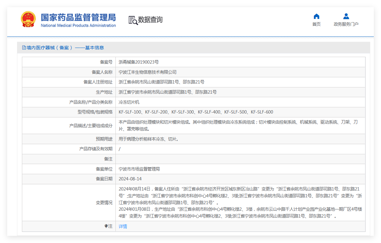Click the 基本信息 section header text
Screen dimensions: 381x243
pos(95,48)
